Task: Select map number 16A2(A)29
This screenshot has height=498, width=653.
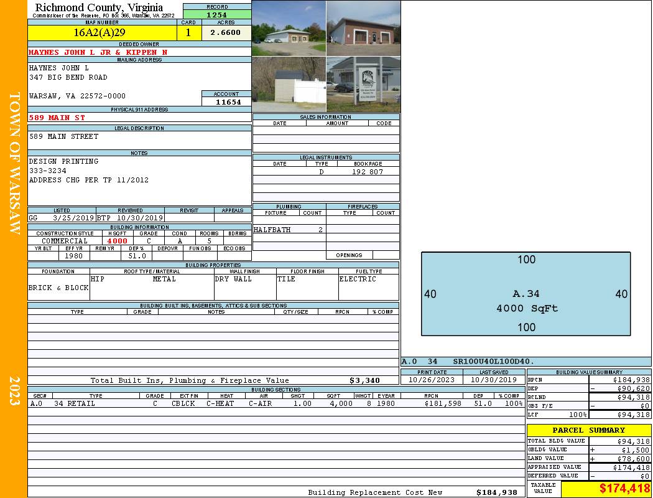Action: pos(99,32)
